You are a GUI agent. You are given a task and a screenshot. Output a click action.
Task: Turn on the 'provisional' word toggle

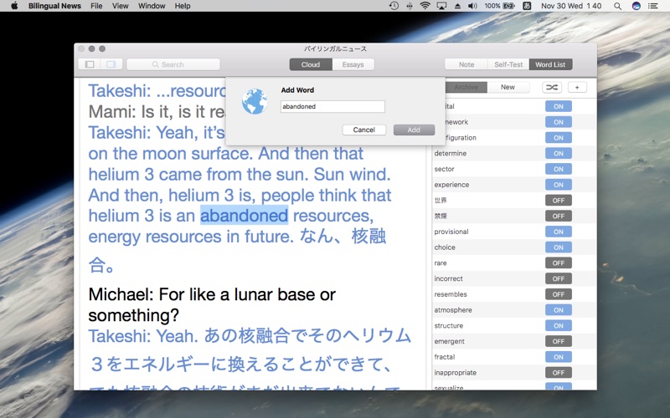558,232
